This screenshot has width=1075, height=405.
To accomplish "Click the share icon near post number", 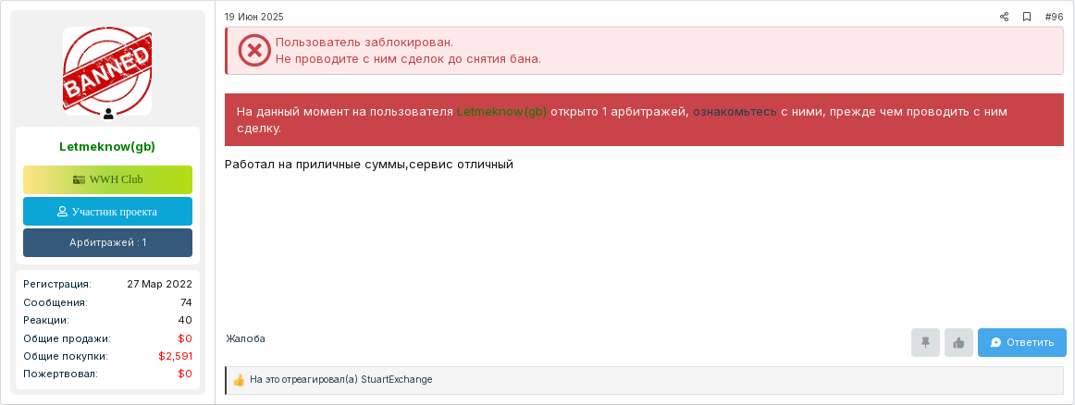I will click(1004, 18).
